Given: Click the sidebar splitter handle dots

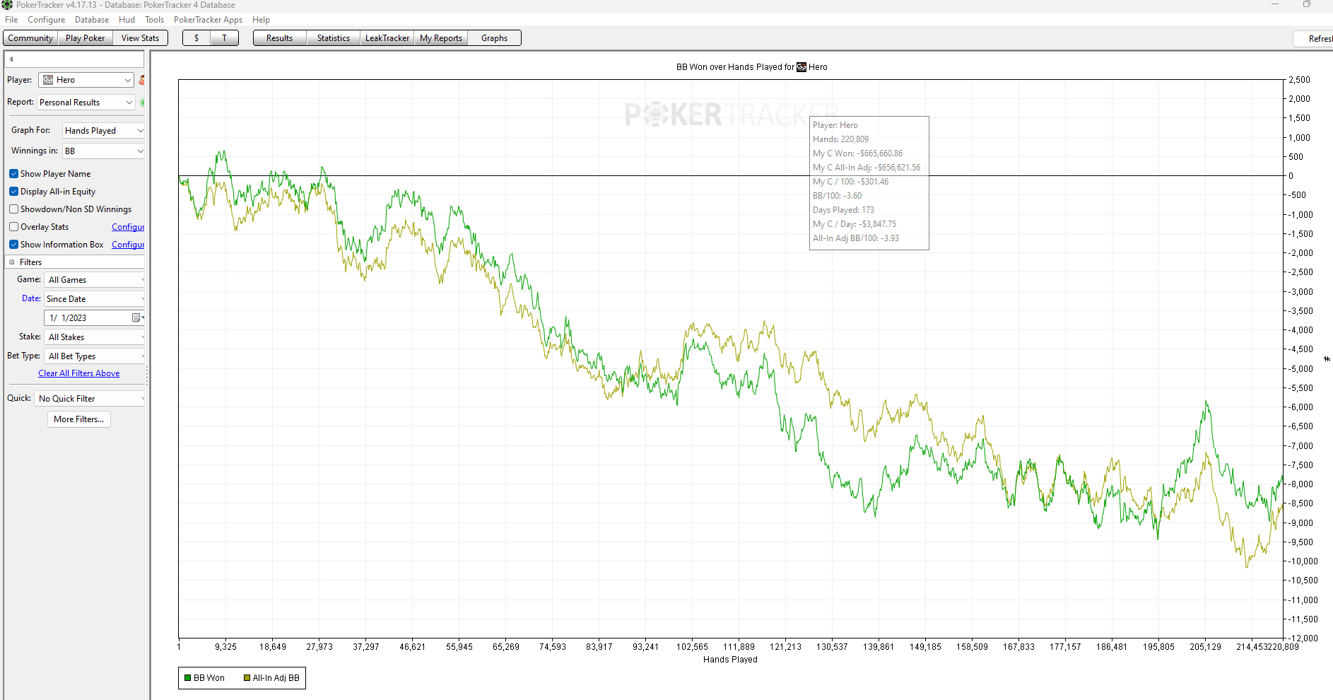Looking at the screenshot, I should pos(147,375).
